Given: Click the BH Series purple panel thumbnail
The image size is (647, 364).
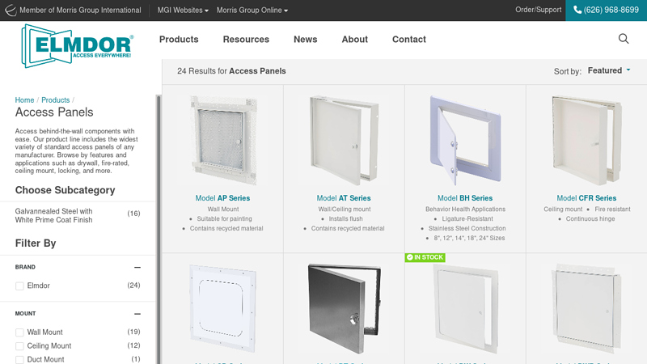Looking at the screenshot, I should (x=465, y=140).
